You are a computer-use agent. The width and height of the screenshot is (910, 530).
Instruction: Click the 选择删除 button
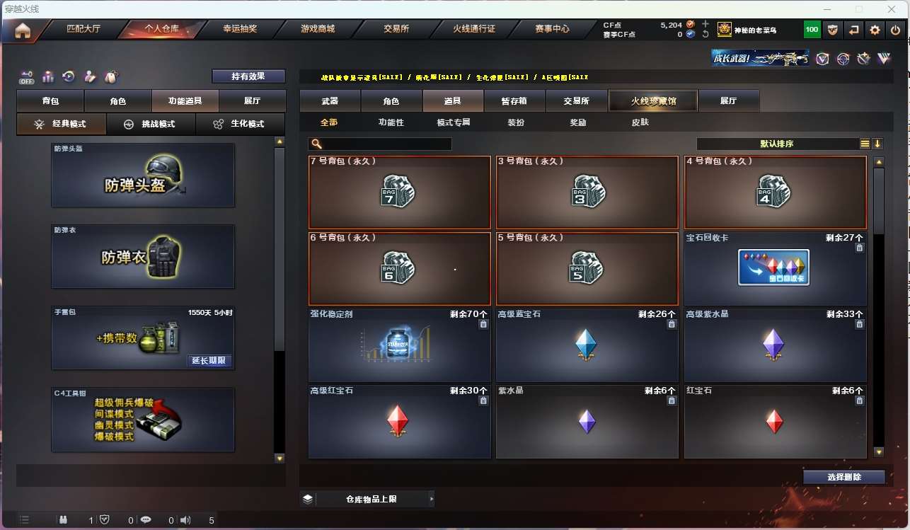[844, 477]
